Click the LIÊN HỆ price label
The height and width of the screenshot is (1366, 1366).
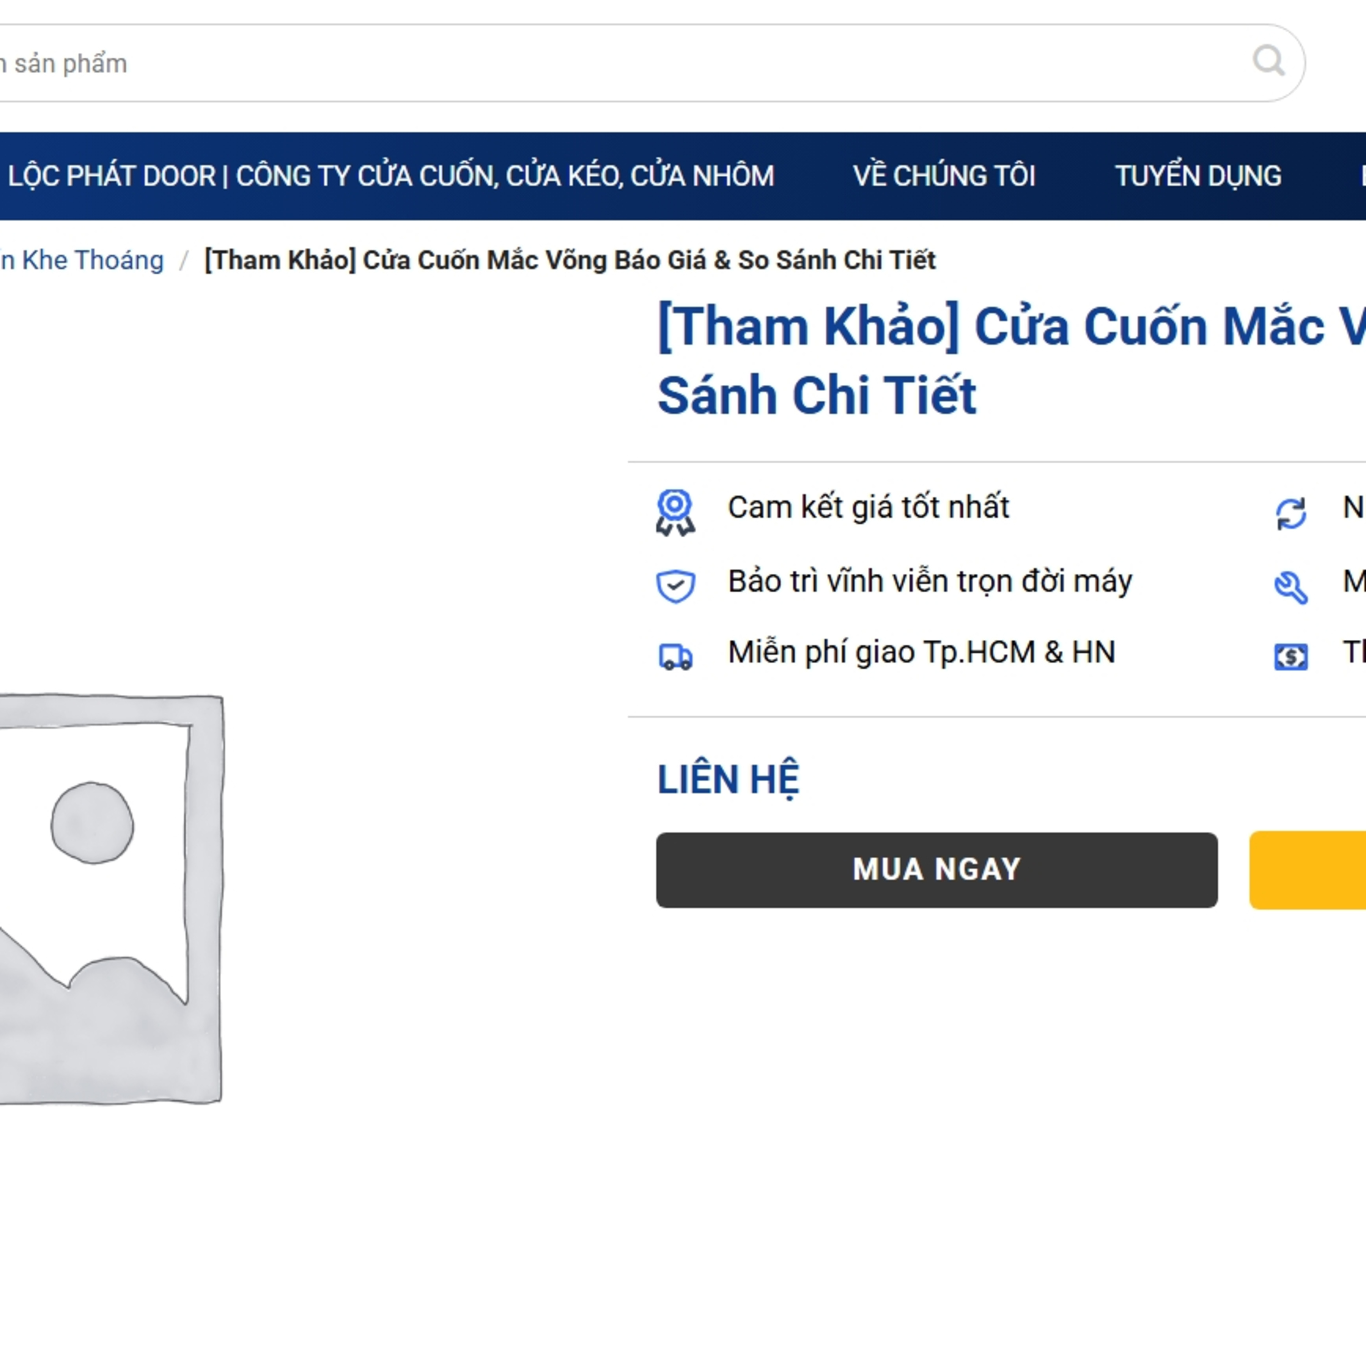tap(728, 779)
